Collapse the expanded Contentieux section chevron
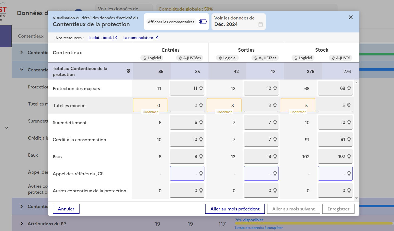The height and width of the screenshot is (231, 394). coord(22,70)
